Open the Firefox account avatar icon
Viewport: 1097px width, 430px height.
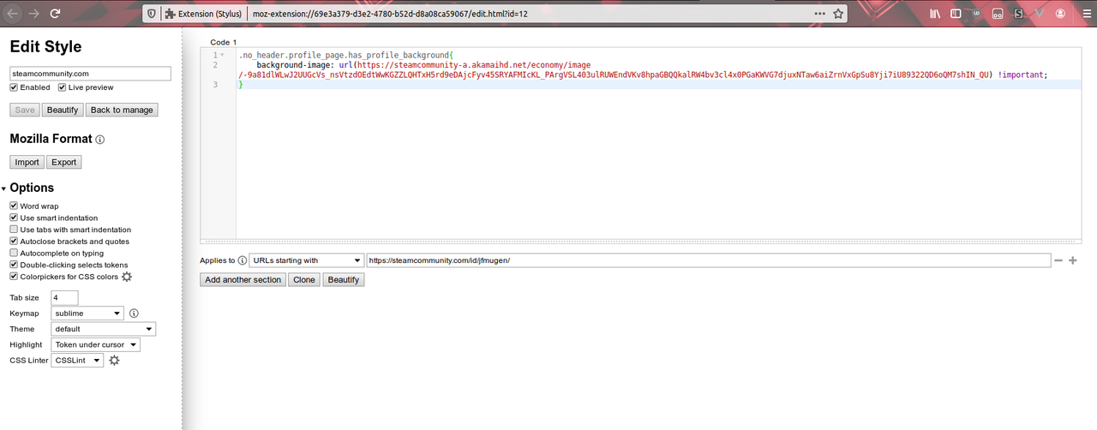pos(1061,14)
